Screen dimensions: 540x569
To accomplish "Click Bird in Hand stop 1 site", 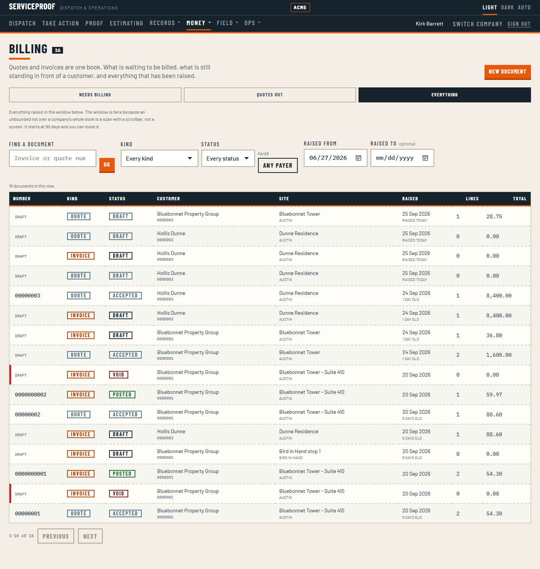I will click(x=300, y=451).
